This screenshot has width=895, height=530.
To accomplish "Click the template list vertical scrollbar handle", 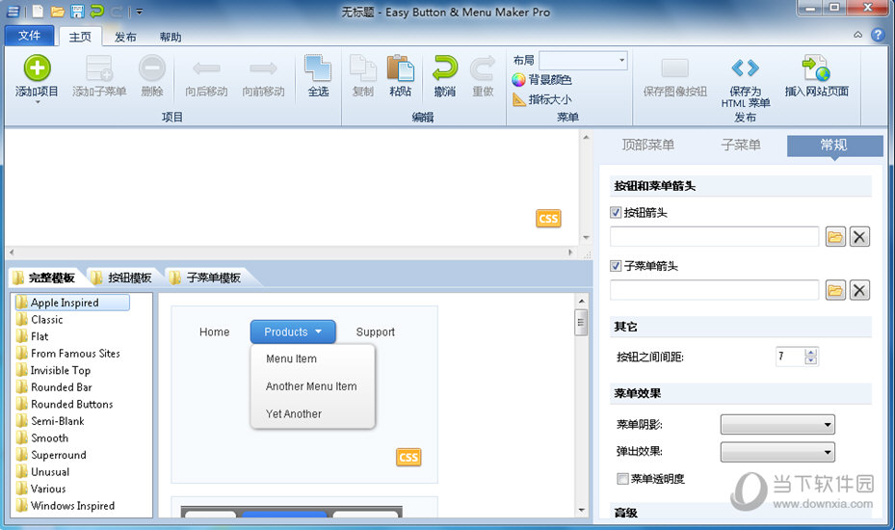I will point(581,322).
